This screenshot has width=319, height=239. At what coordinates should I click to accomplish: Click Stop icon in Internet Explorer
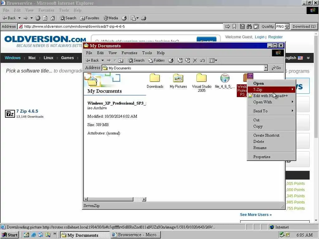click(x=38, y=18)
